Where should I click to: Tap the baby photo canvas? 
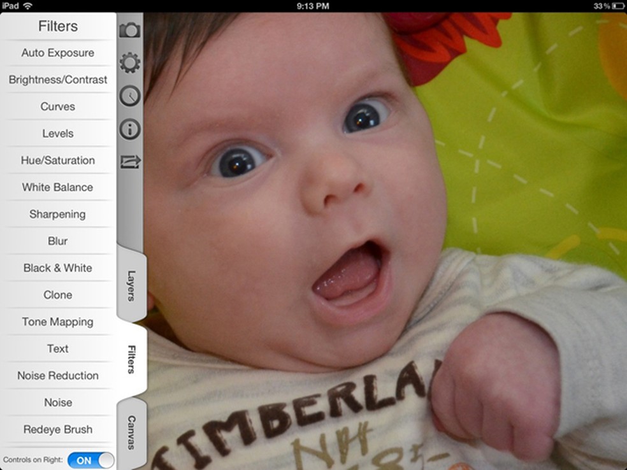point(386,241)
